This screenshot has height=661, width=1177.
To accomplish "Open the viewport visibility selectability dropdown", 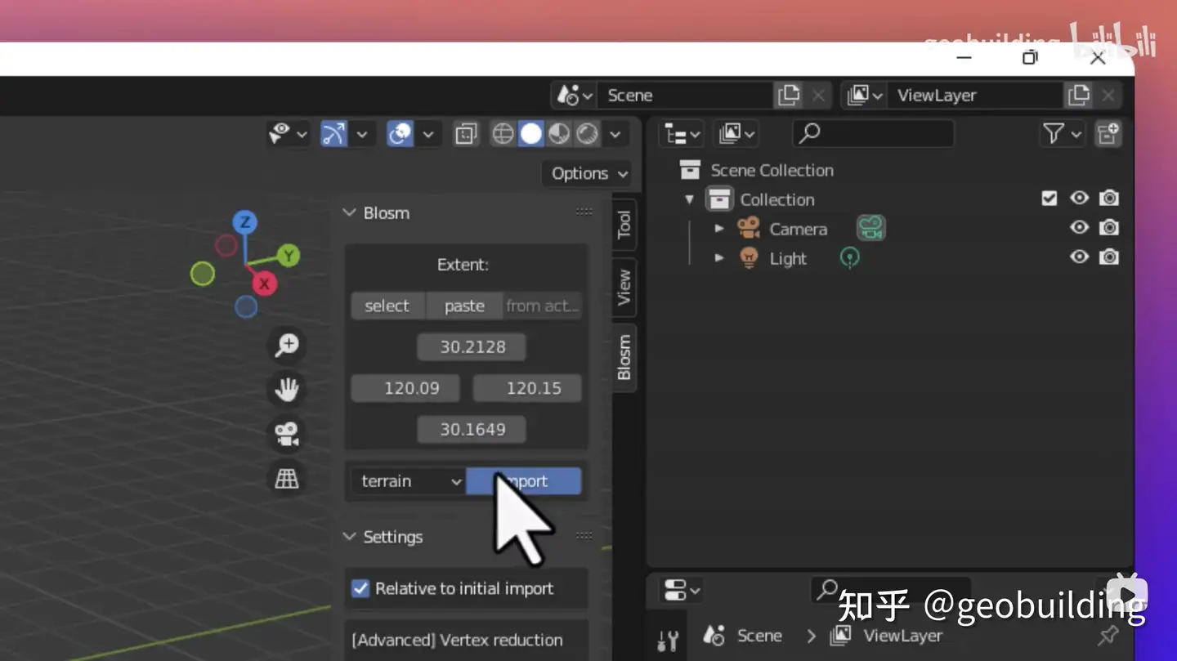I will click(x=289, y=133).
